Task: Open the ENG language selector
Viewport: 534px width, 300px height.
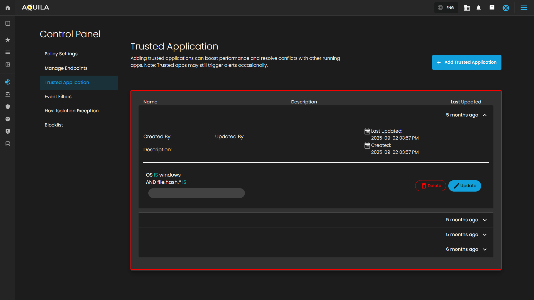Action: pyautogui.click(x=446, y=8)
